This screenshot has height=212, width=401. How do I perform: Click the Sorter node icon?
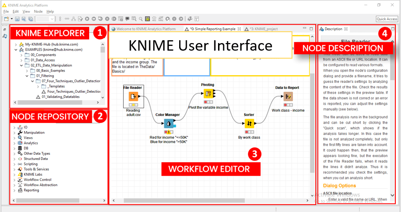(249, 124)
